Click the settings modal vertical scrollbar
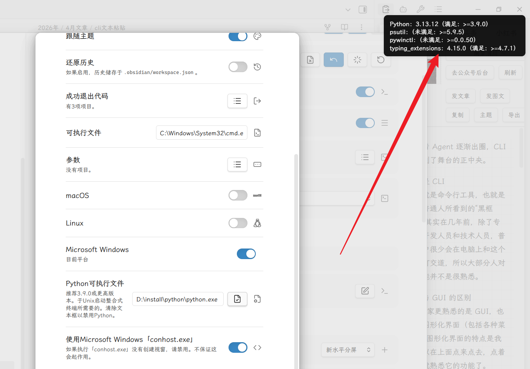 click(296, 261)
